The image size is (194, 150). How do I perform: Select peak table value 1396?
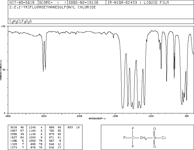tap(14, 141)
